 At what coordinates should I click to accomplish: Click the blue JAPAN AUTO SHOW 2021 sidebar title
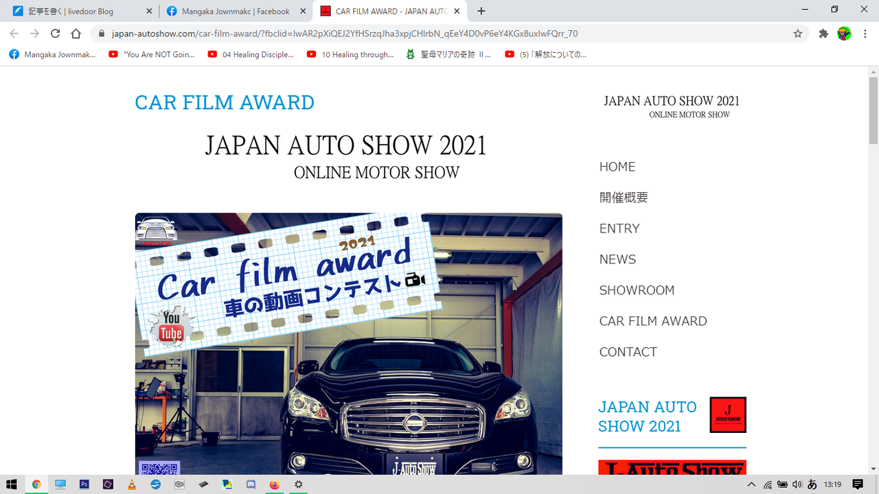tap(648, 416)
